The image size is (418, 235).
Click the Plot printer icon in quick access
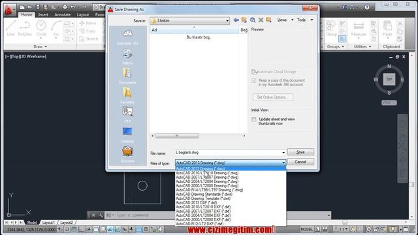pyautogui.click(x=65, y=7)
